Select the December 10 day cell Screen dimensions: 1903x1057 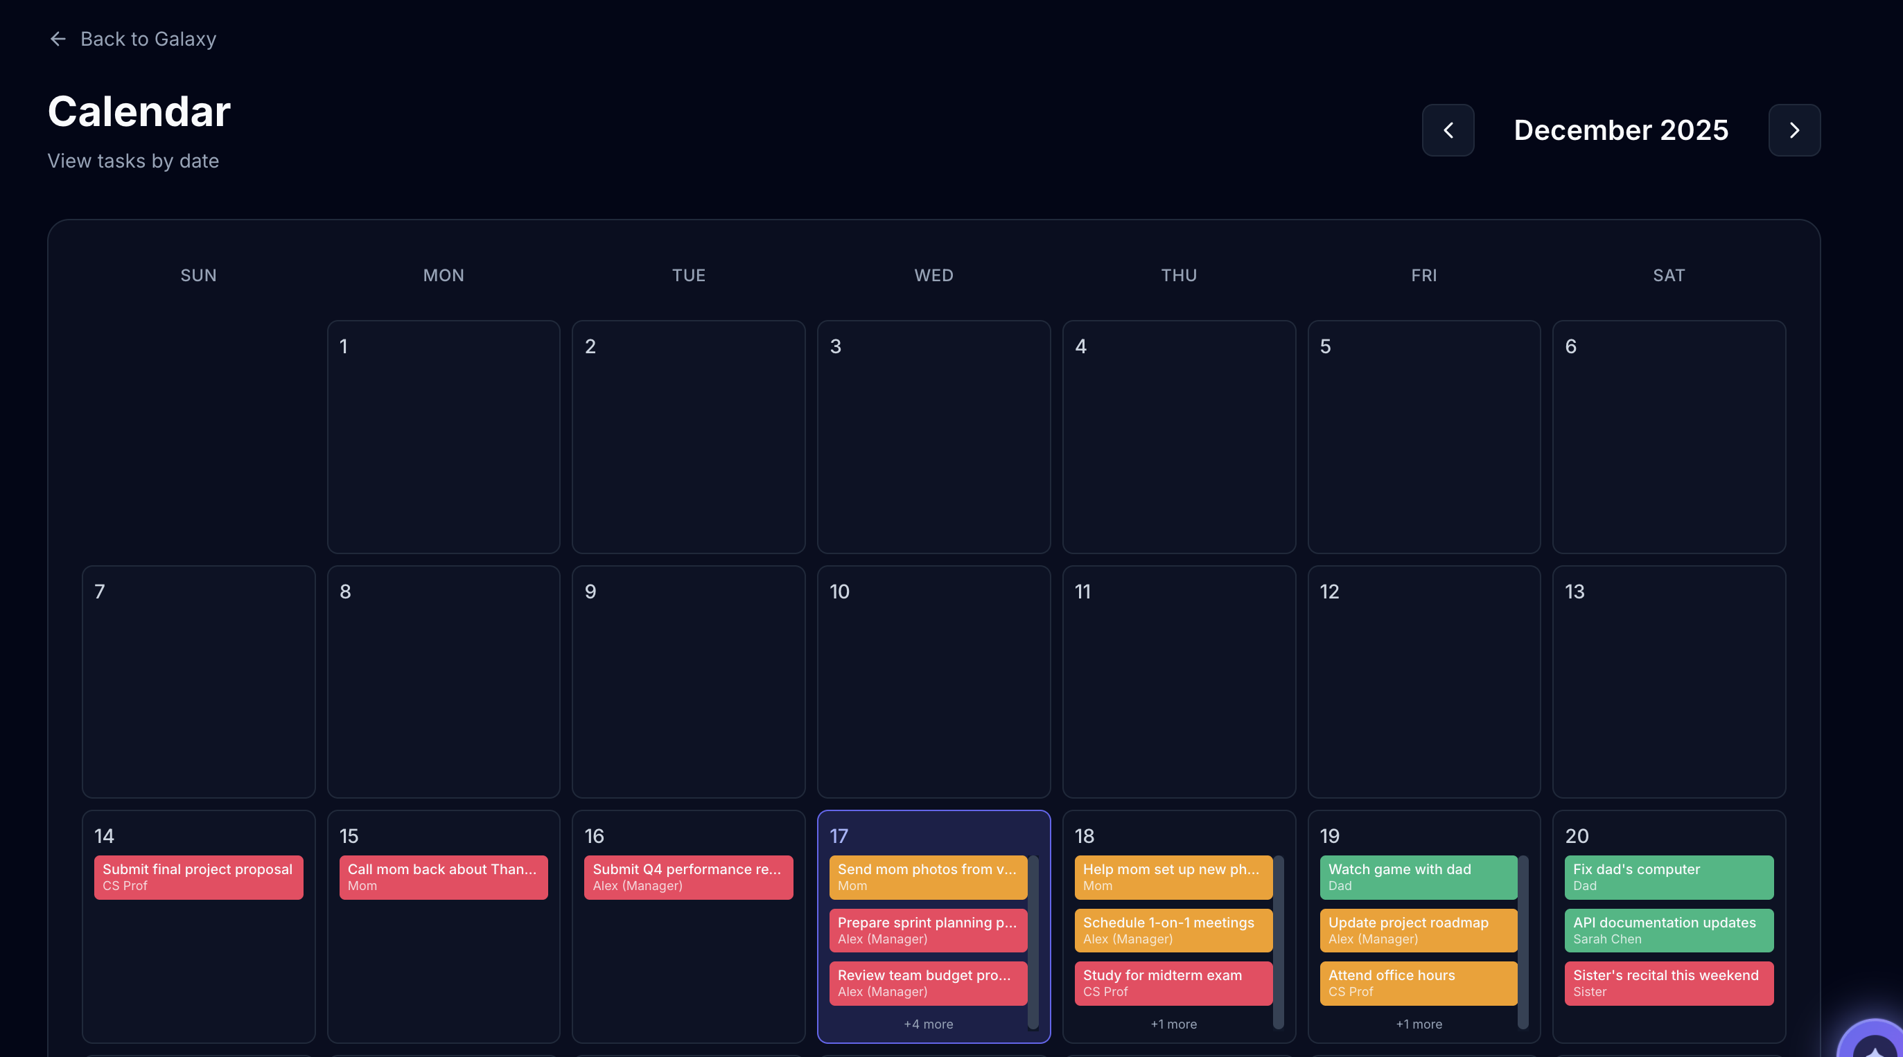933,682
